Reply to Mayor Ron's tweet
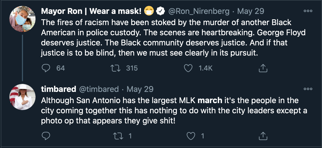This screenshot has width=322, height=148. click(x=46, y=68)
